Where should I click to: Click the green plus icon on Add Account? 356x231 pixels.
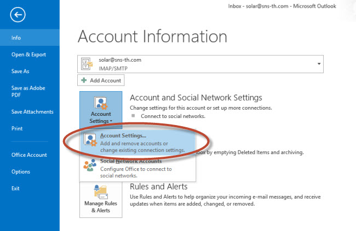84,80
